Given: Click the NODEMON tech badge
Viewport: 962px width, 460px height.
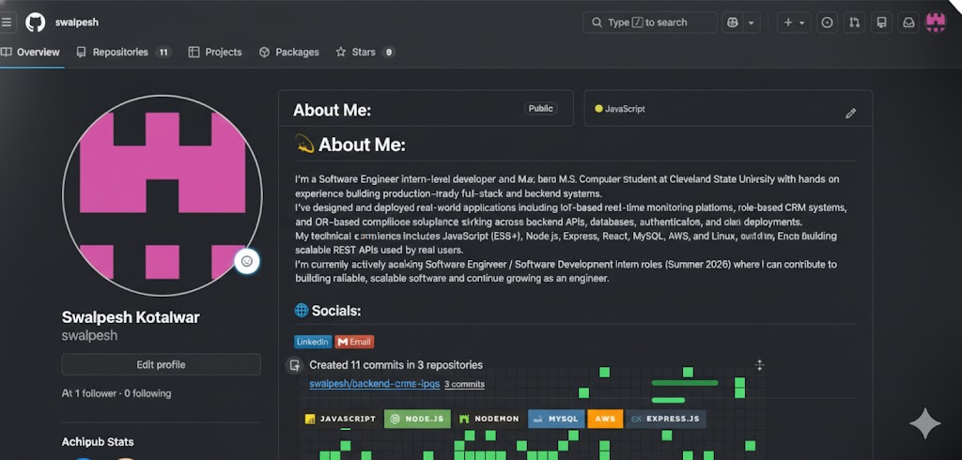Looking at the screenshot, I should pos(489,419).
